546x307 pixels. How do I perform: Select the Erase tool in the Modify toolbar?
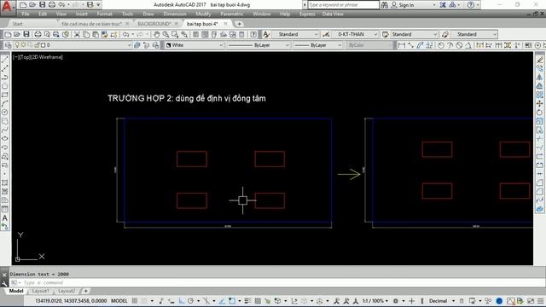click(539, 60)
